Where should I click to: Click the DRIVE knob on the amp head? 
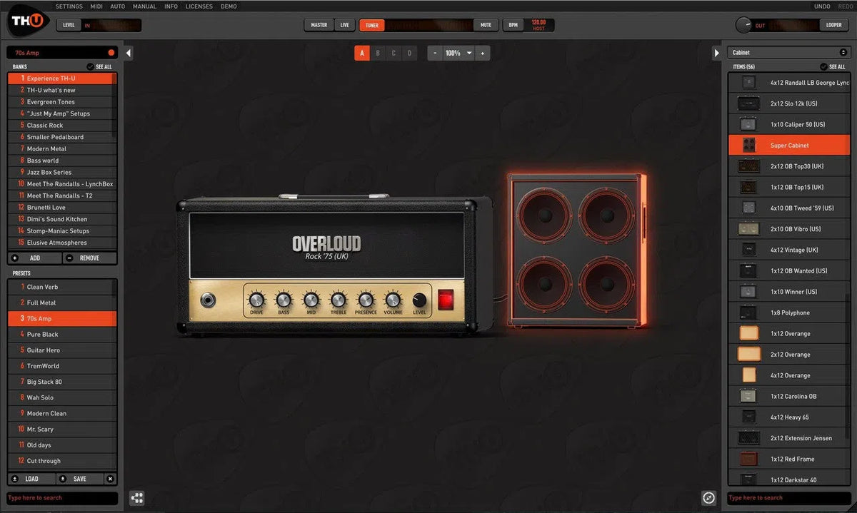pos(257,300)
